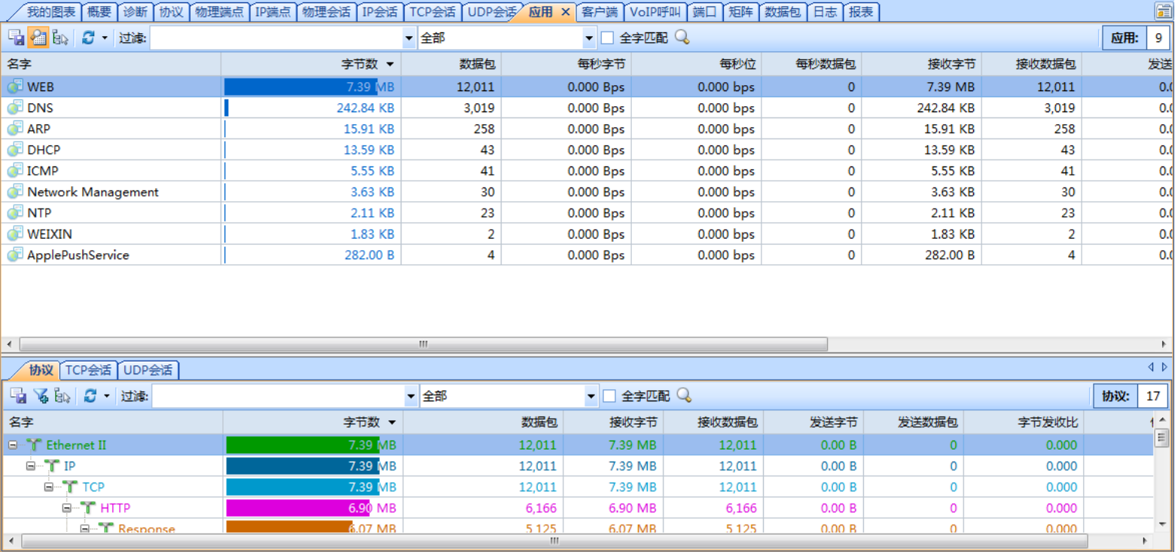This screenshot has height=552, width=1175.
Task: Open the lower refresh interval dropdown arrow
Action: point(107,395)
